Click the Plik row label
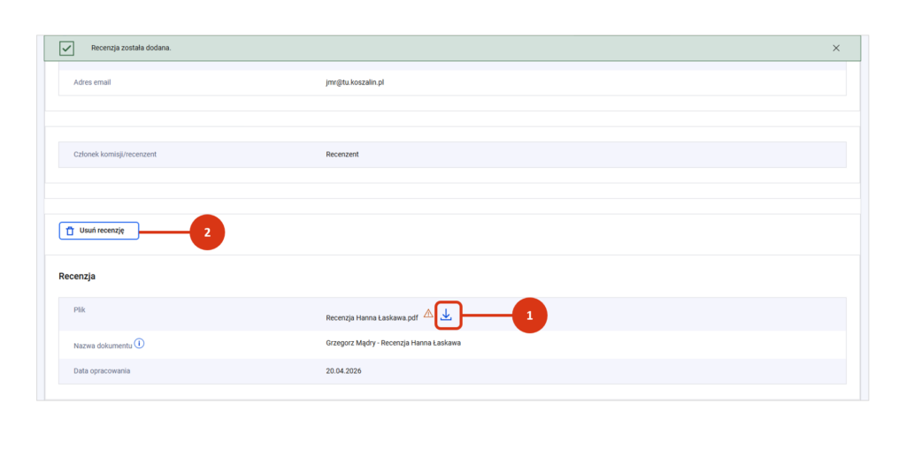The width and height of the screenshot is (906, 449). 80,310
